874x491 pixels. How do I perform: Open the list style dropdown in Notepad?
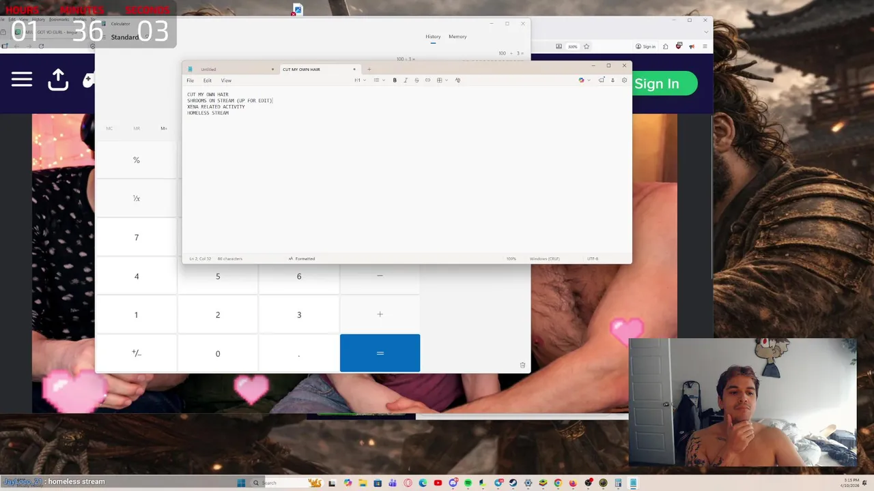click(378, 80)
